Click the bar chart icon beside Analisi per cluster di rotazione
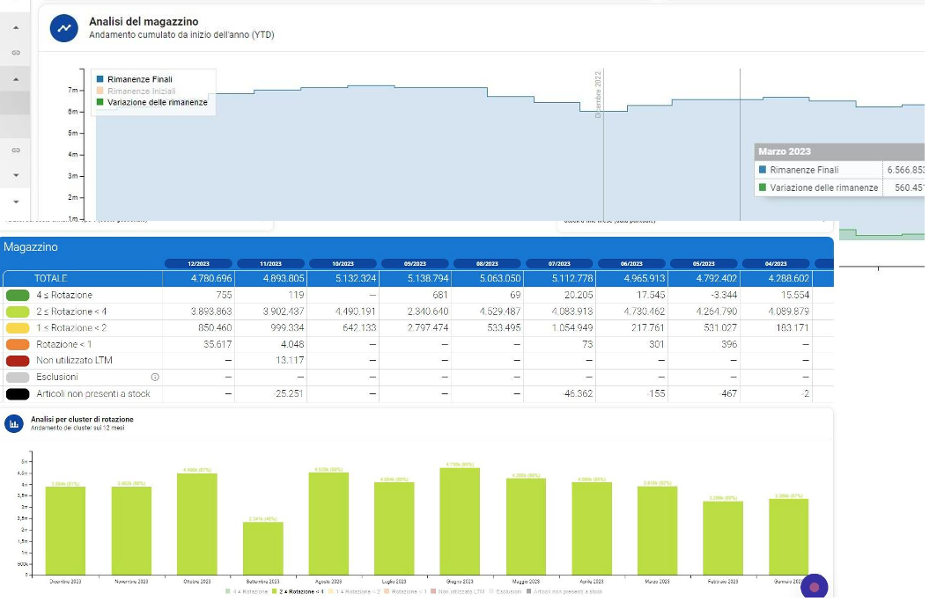This screenshot has width=944, height=616. (14, 423)
